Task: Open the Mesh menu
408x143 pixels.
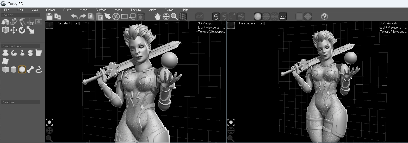Action: point(83,10)
